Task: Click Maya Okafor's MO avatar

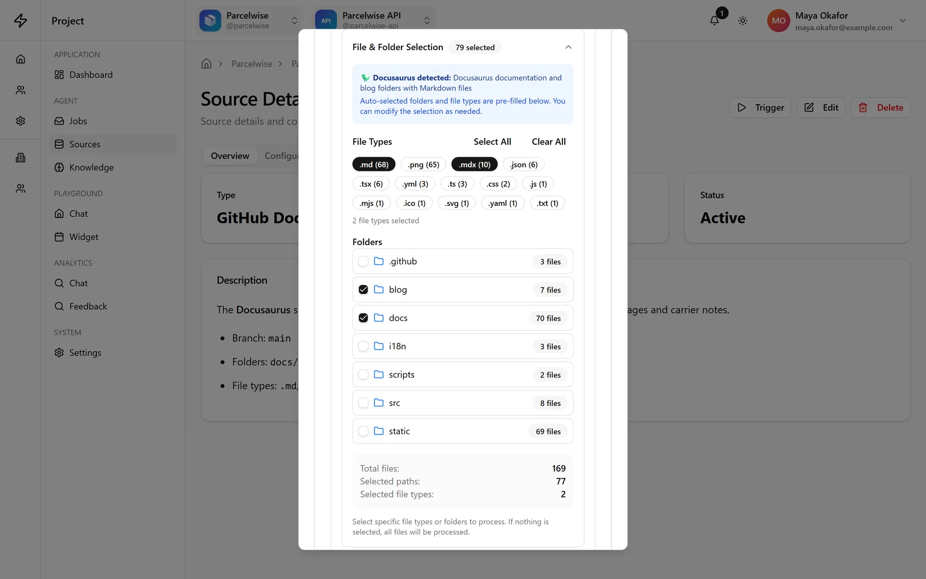Action: coord(778,21)
